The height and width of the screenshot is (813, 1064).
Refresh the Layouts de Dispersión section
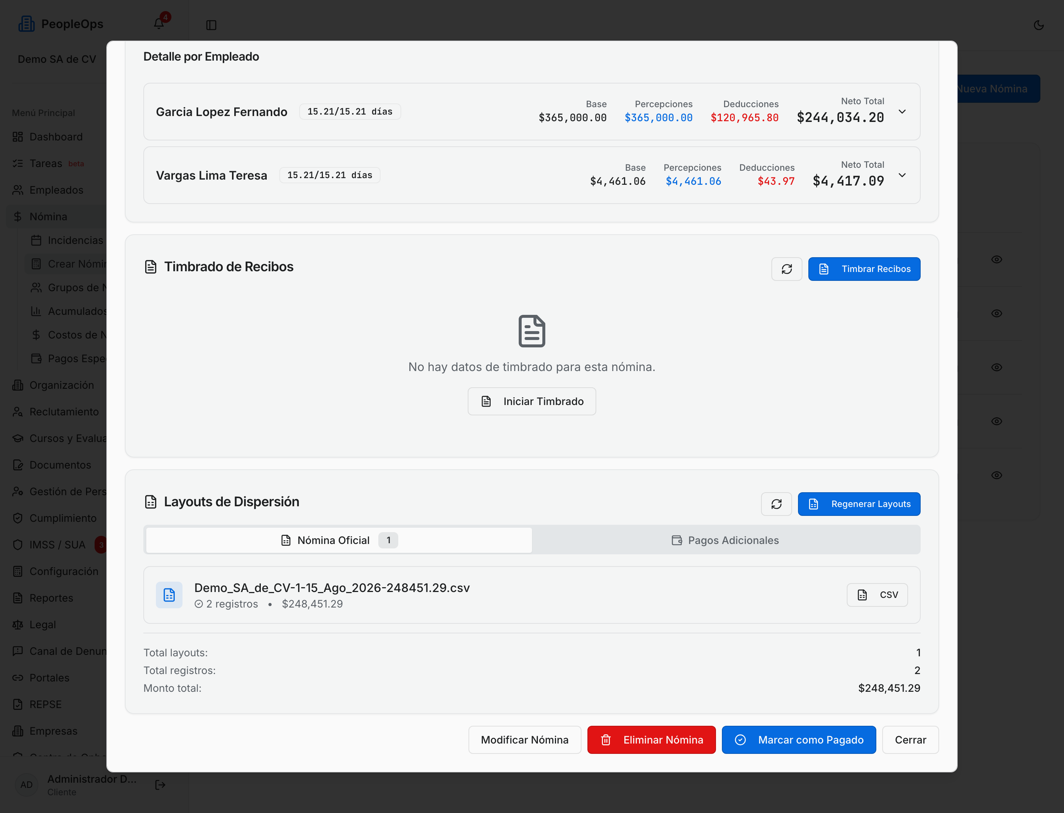pyautogui.click(x=776, y=504)
